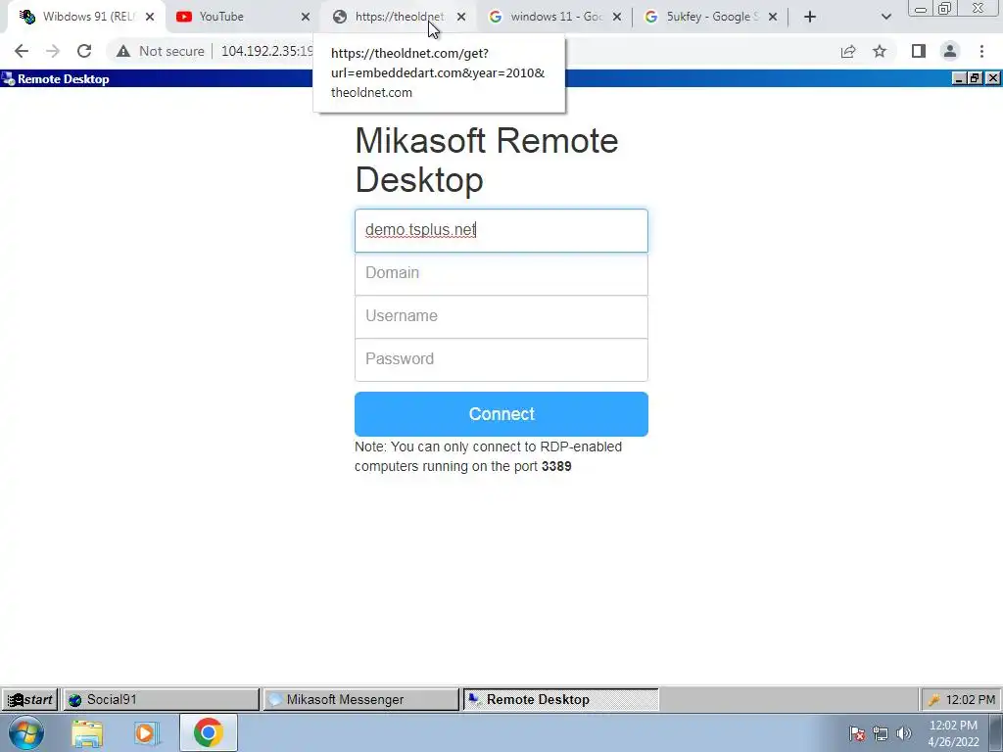
Task: Click the inner taskbar 12:02 PM clock
Action: click(x=971, y=699)
